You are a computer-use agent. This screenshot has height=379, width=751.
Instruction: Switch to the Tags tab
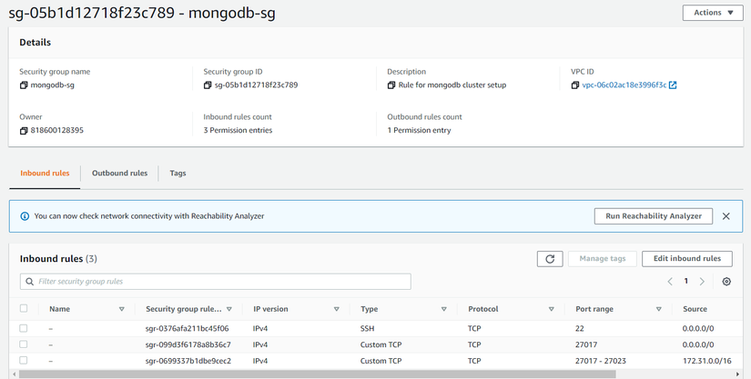(x=178, y=174)
